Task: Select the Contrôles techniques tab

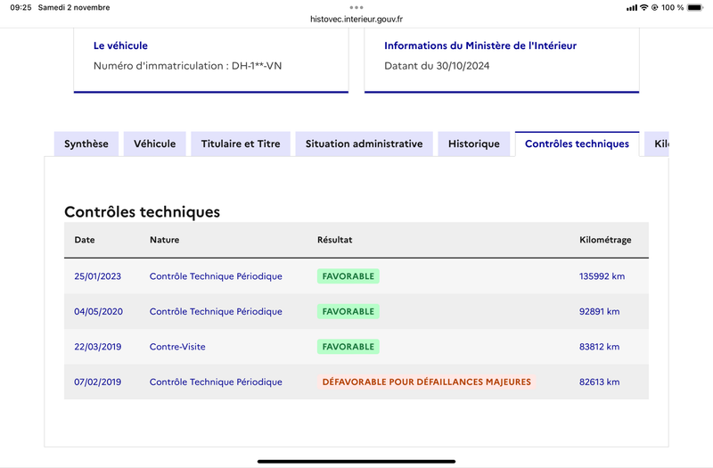Action: (x=577, y=144)
